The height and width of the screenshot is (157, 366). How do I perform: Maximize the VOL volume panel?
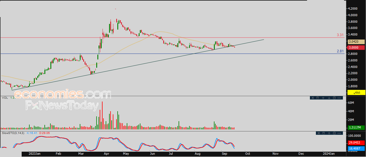(x=318, y=98)
